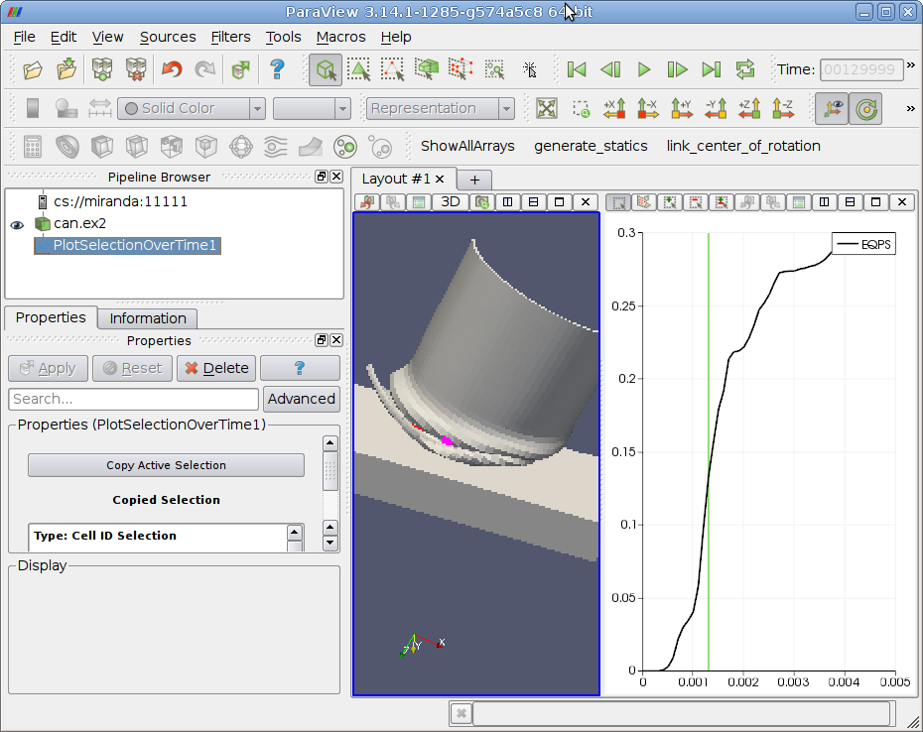Set view direction to -X

point(648,108)
